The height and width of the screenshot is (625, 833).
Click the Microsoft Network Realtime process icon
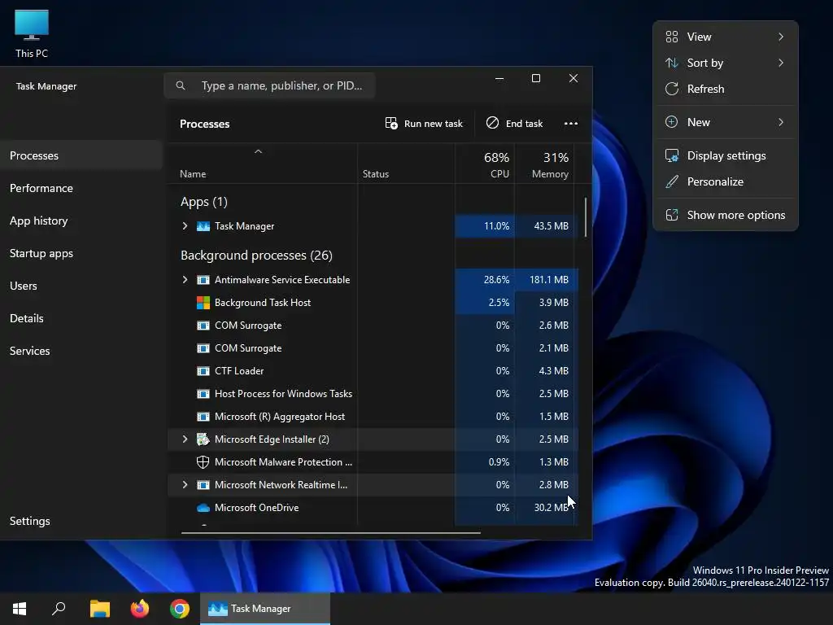(x=203, y=485)
